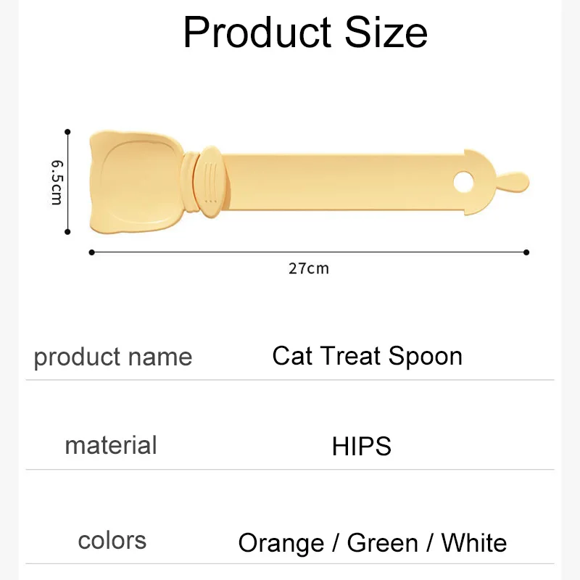The width and height of the screenshot is (580, 580).
Task: Click the "colors" row label
Action: (x=112, y=540)
